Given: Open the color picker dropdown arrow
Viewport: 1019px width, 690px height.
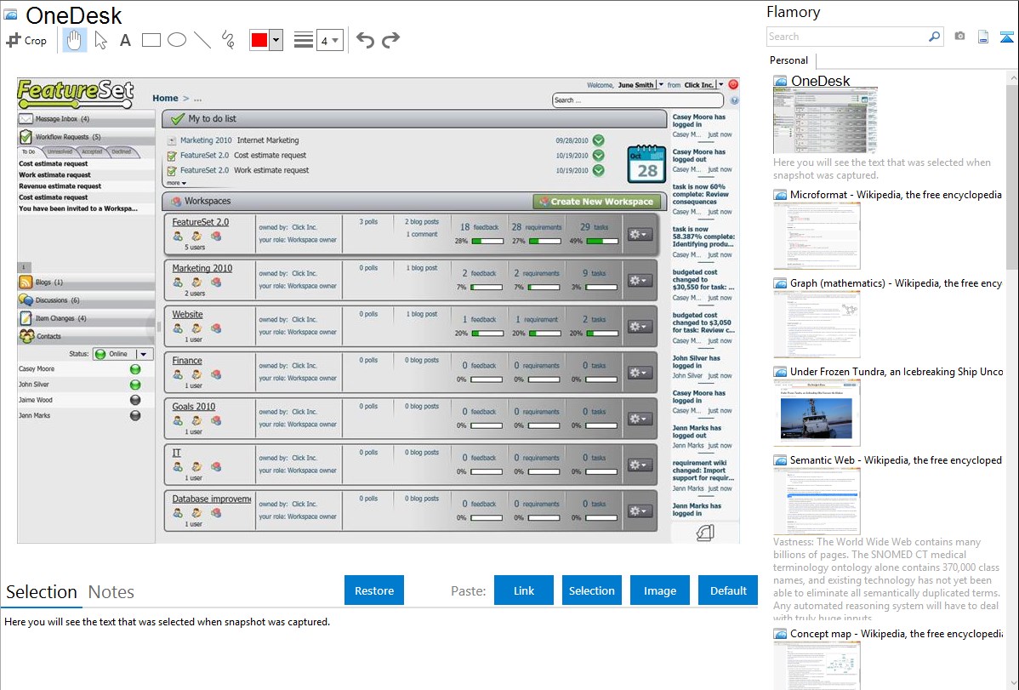Looking at the screenshot, I should [276, 40].
